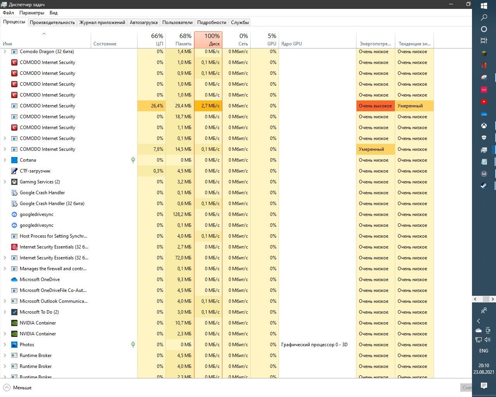
Task: Switch to the Журнал приложений tab
Action: (x=102, y=22)
